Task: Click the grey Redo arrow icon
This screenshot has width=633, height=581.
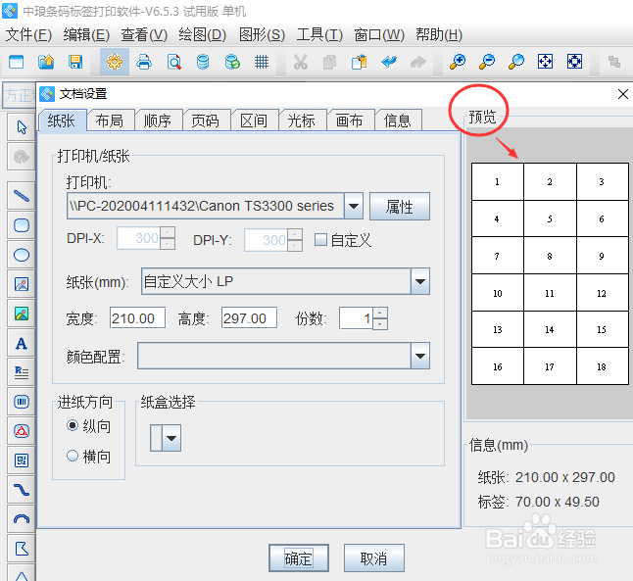Action: click(x=418, y=62)
